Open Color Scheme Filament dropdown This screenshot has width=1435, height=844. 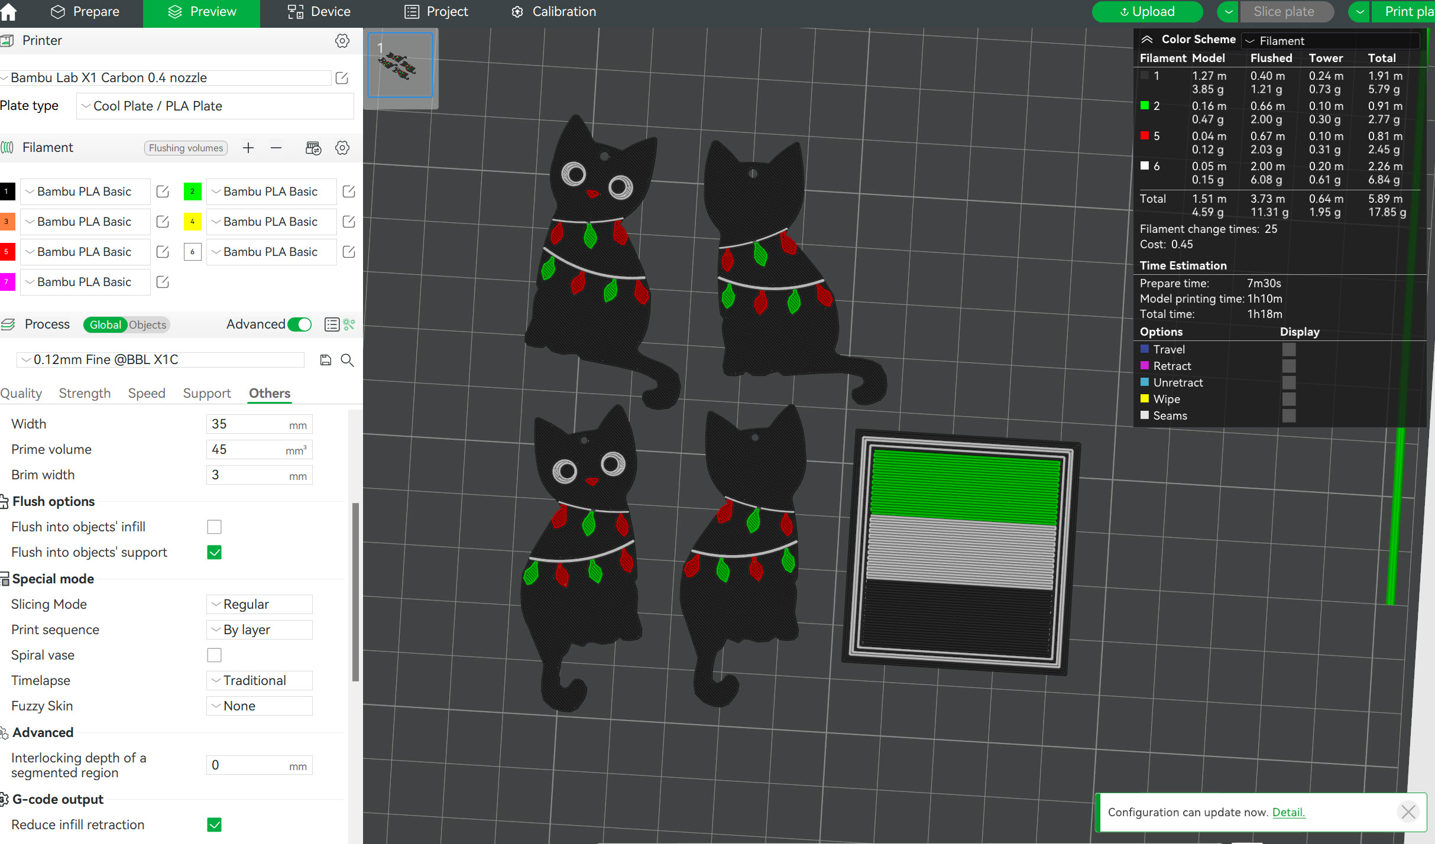tap(1332, 41)
